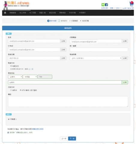The height and width of the screenshot is (144, 136).
Task: Toggle the 同購買人 checkbox
Action: coord(9,119)
